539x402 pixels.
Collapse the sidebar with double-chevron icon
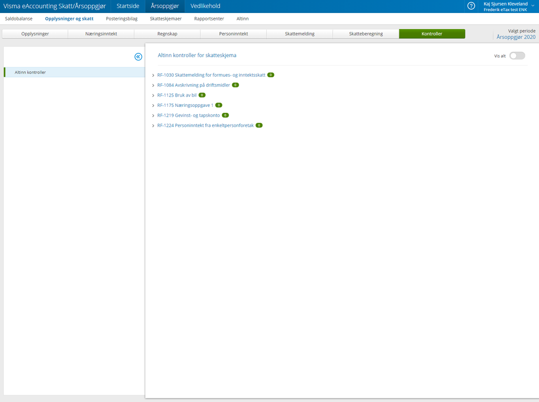tap(138, 57)
